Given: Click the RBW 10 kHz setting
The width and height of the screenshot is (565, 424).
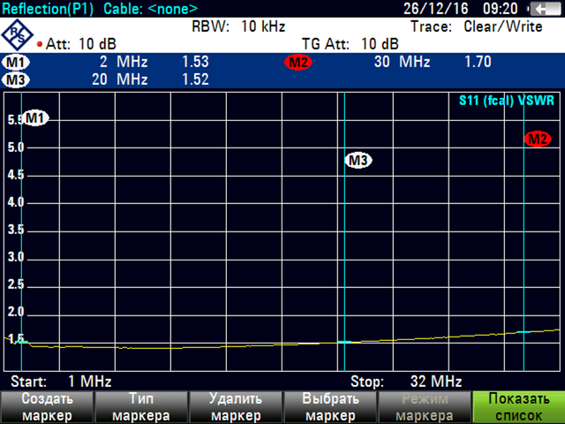Looking at the screenshot, I should (238, 26).
